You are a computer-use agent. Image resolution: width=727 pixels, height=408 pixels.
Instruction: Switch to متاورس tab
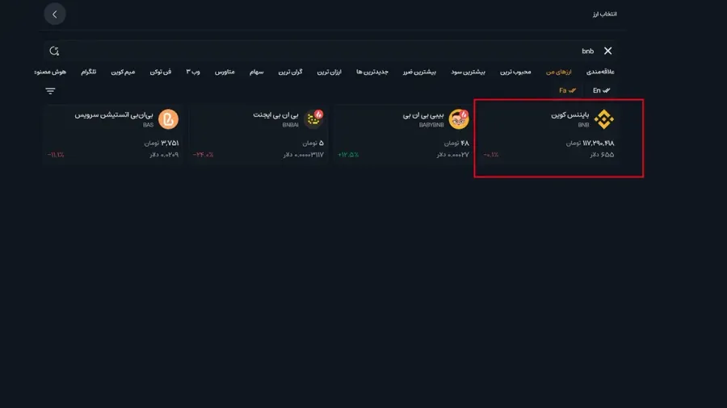point(225,72)
